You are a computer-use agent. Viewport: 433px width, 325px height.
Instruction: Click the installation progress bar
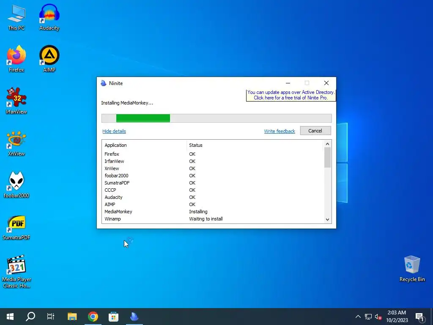coord(216,118)
